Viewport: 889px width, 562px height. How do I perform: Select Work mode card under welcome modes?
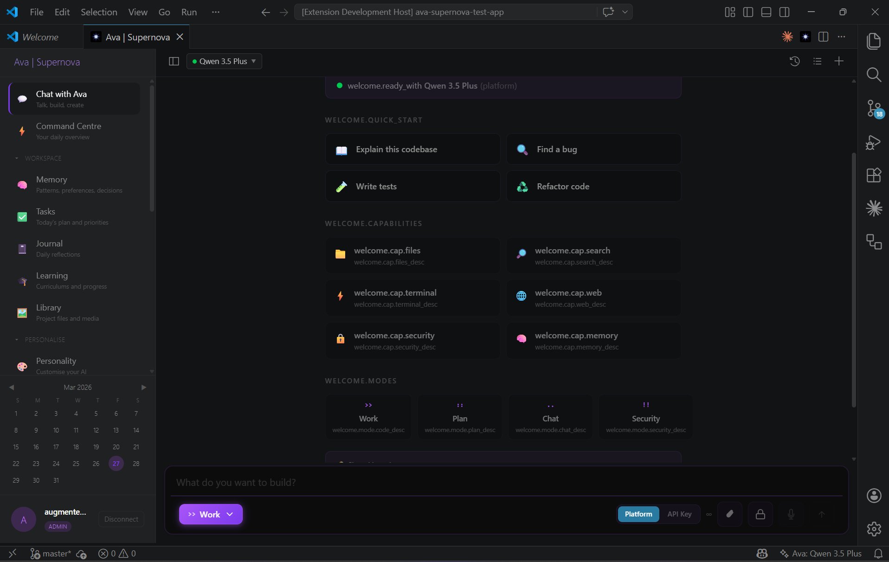pyautogui.click(x=368, y=417)
